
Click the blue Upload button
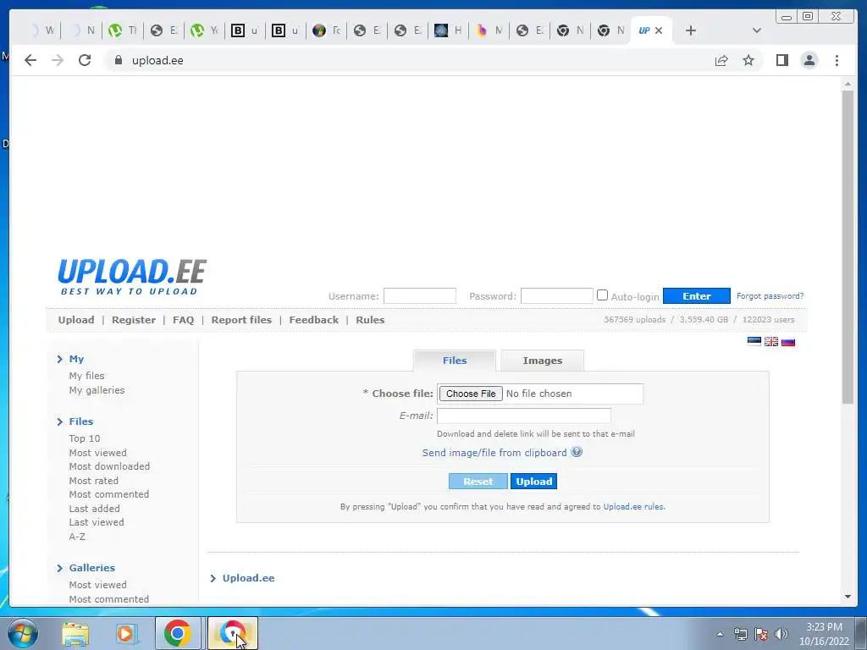[533, 482]
